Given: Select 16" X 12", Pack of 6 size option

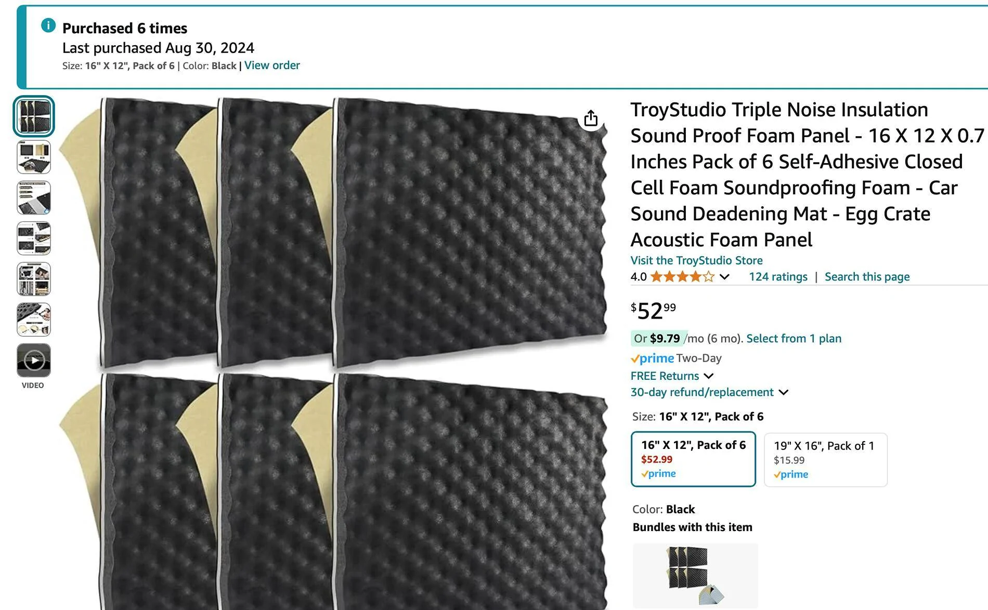Looking at the screenshot, I should tap(693, 459).
